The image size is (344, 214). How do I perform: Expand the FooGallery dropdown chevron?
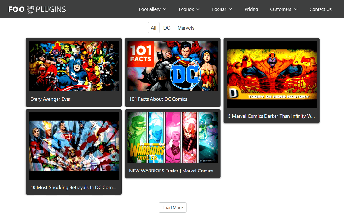(x=165, y=9)
